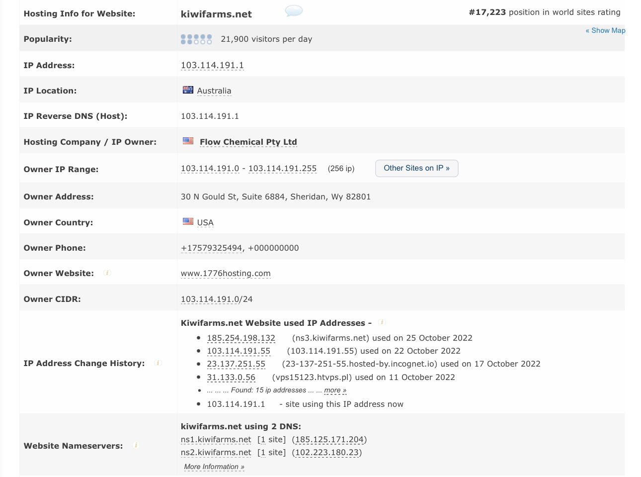Click info icon after used IP Addresses heading
The height and width of the screenshot is (477, 641).
pyautogui.click(x=382, y=322)
